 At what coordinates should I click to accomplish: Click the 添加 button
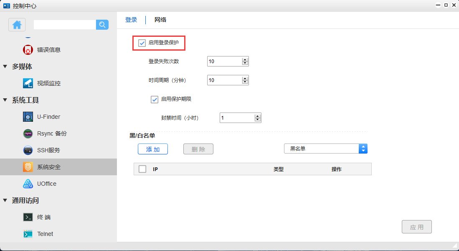[x=153, y=149]
